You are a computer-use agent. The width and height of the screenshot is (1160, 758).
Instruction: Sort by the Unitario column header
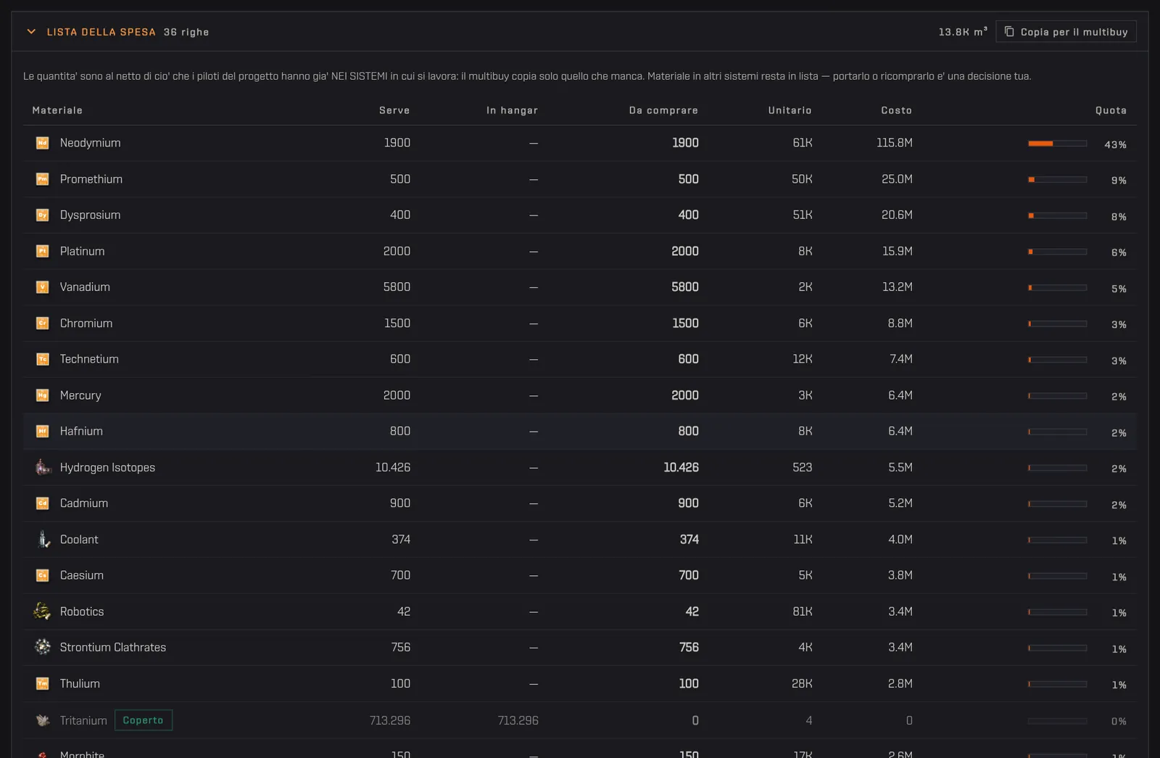(x=790, y=110)
